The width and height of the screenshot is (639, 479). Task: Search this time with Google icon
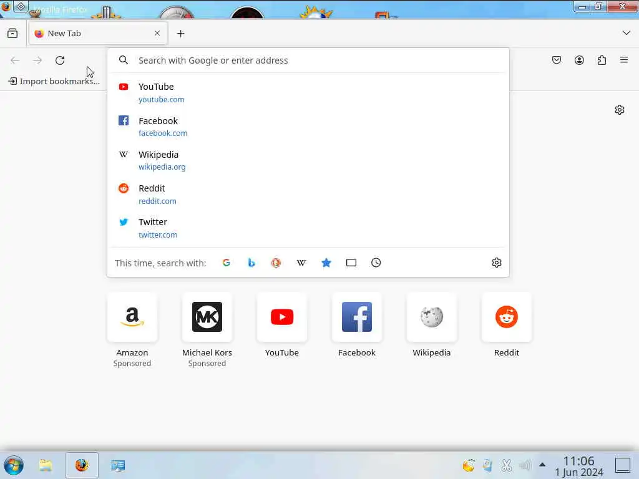[x=227, y=263]
